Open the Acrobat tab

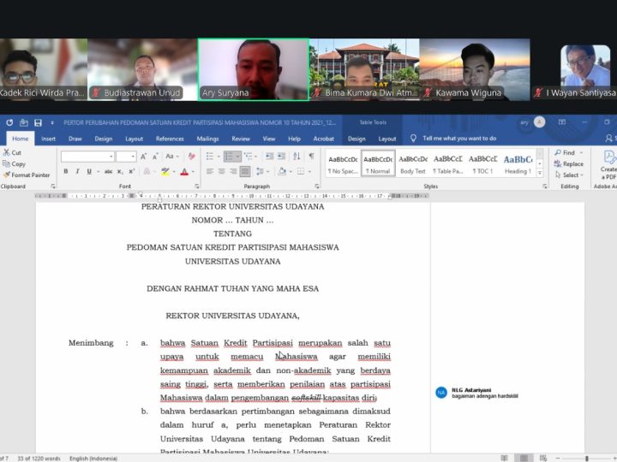(323, 139)
